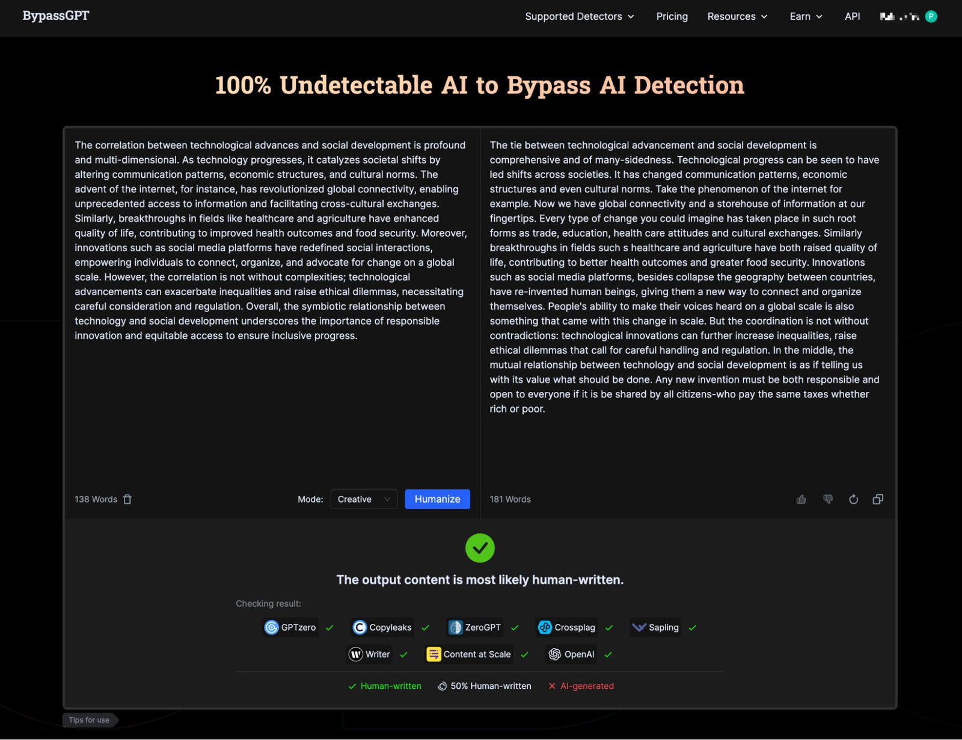
Task: Expand the Supported Detectors menu
Action: (x=579, y=16)
